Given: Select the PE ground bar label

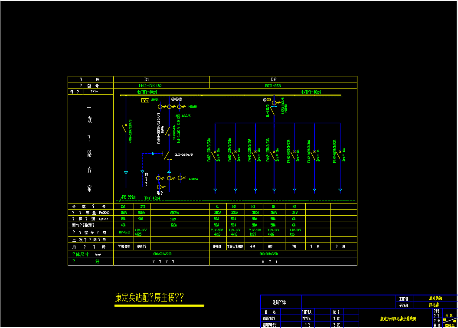Looking at the screenshot, I should (128, 197).
